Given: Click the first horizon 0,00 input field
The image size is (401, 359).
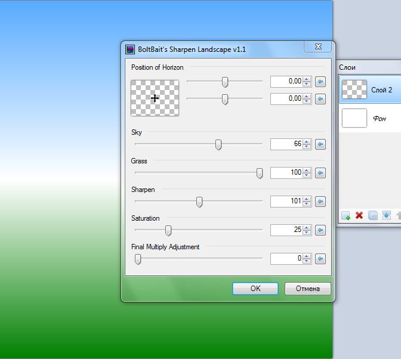Looking at the screenshot, I should tap(286, 82).
